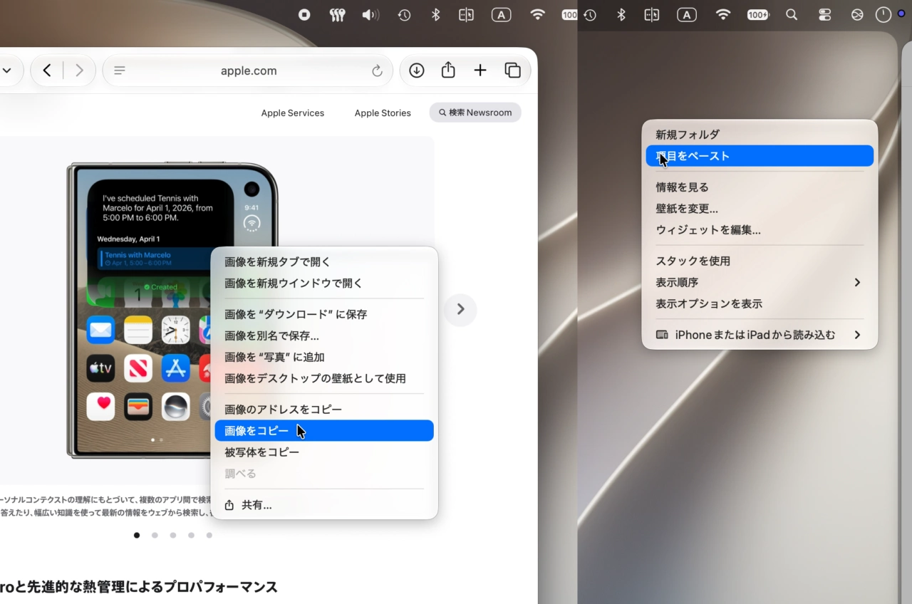
Task: Select the fifth gallery pagination dot
Action: [x=209, y=535]
